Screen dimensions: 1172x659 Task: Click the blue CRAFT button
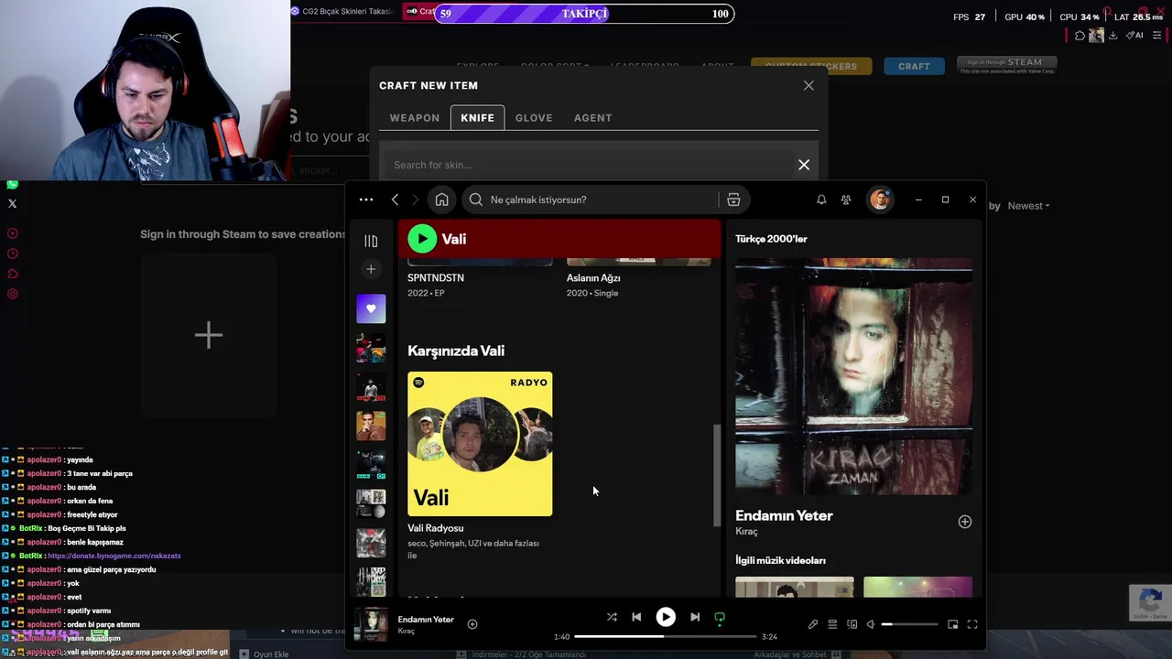pyautogui.click(x=914, y=66)
